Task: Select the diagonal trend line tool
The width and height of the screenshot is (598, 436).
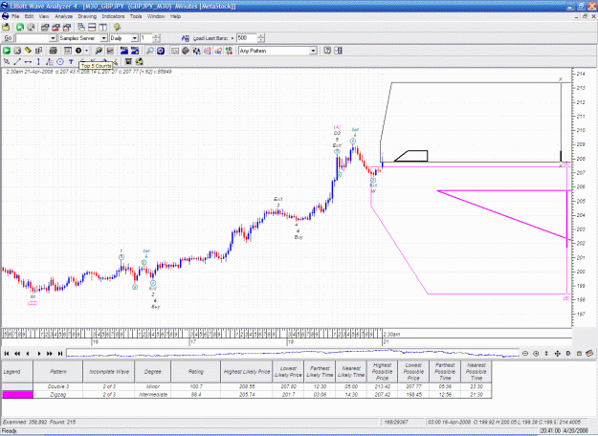Action: [x=17, y=62]
